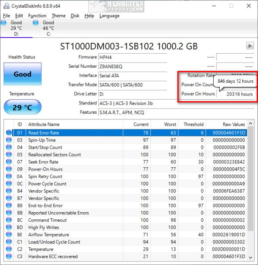Open the Disk menu
Viewport: 258px width, 265px height.
75,16
